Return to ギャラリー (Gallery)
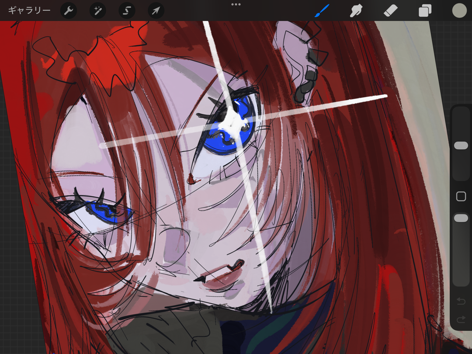The height and width of the screenshot is (354, 472). pyautogui.click(x=29, y=10)
